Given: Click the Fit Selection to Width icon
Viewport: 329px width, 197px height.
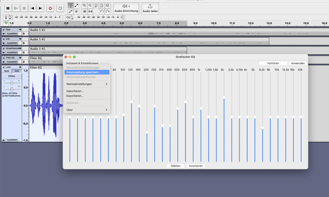Looking at the screenshot, I should [x=96, y=5].
